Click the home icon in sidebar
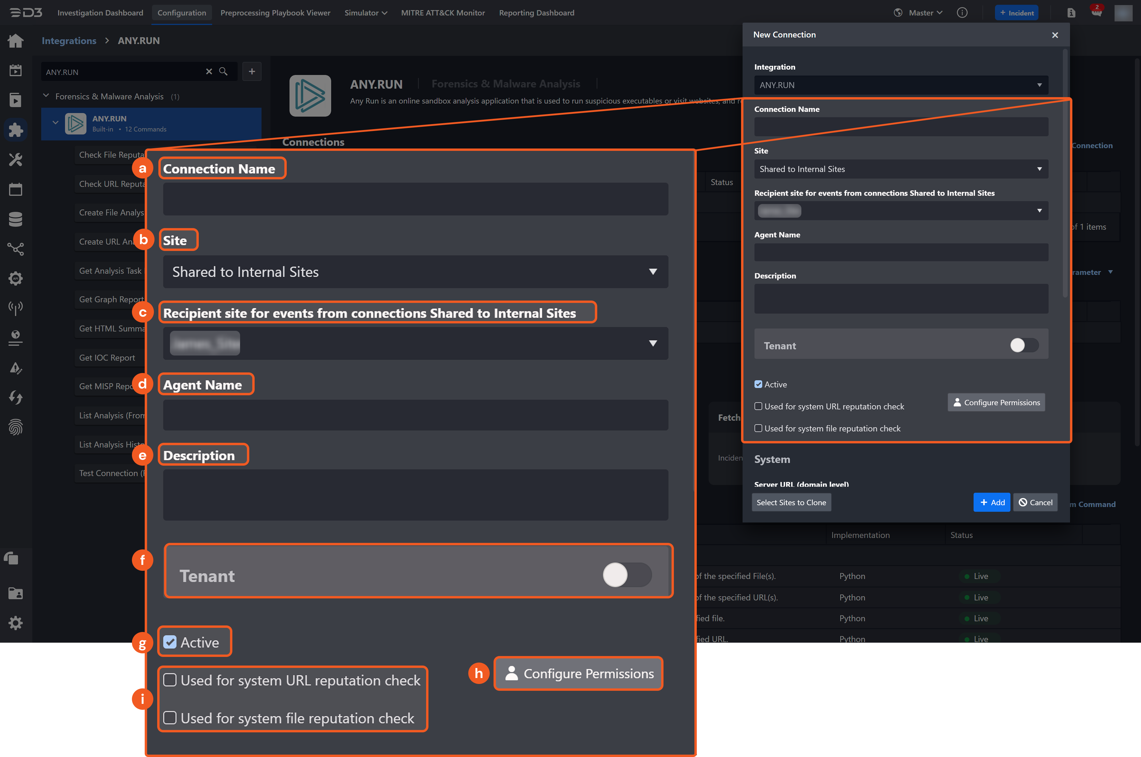 (x=15, y=41)
